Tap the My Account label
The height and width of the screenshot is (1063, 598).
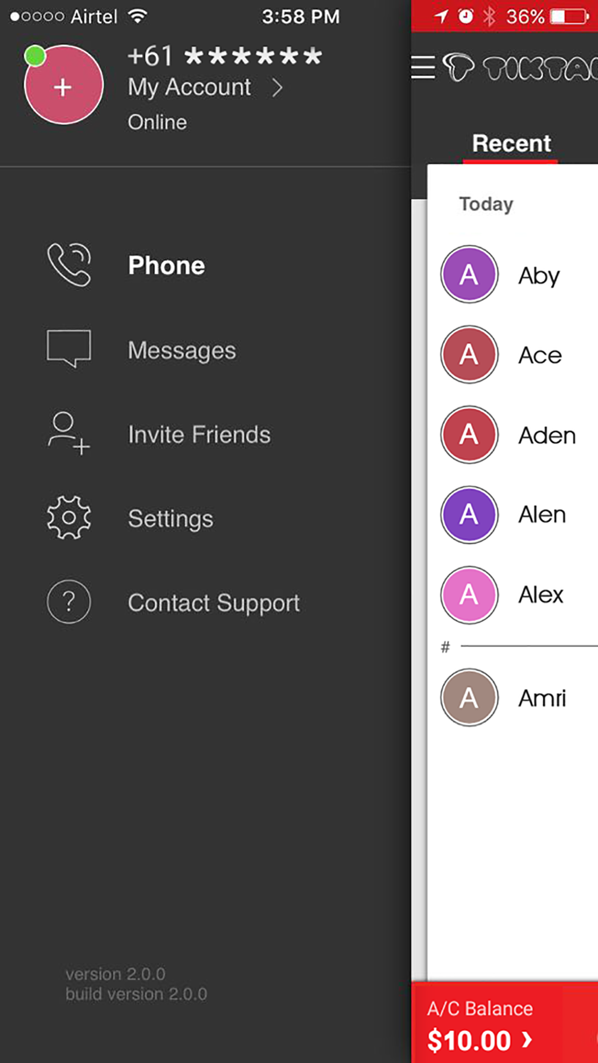(x=189, y=87)
